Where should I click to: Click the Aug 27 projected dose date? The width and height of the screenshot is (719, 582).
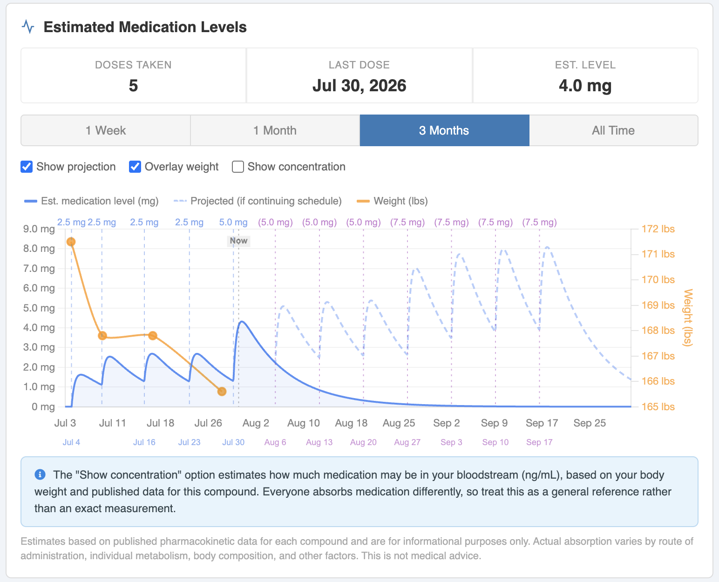[407, 442]
